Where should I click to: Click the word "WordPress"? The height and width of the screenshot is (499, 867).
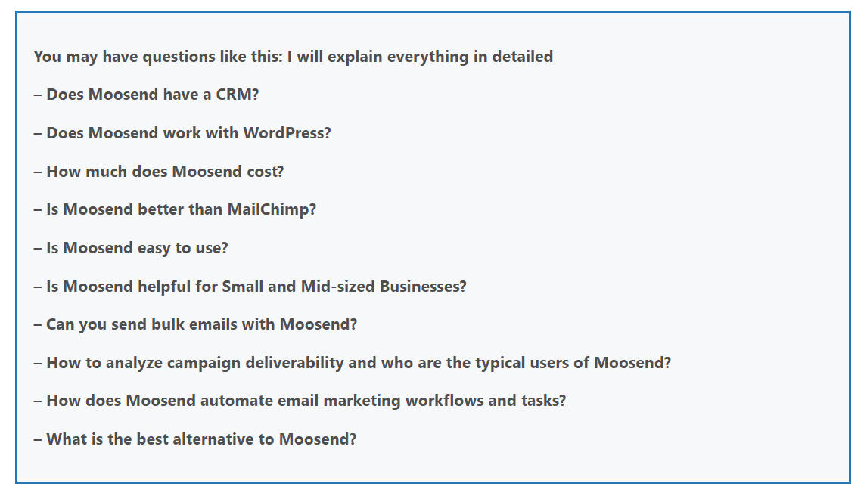click(287, 133)
